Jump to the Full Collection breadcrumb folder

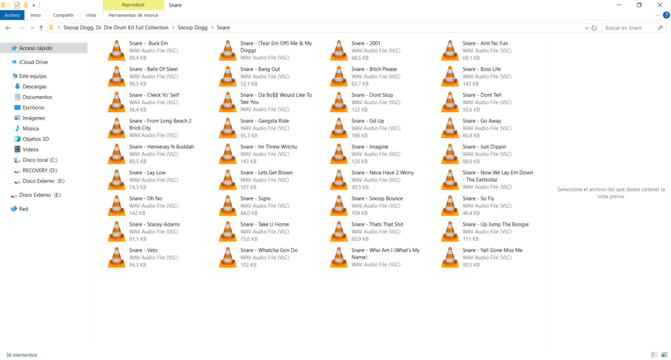pyautogui.click(x=116, y=27)
